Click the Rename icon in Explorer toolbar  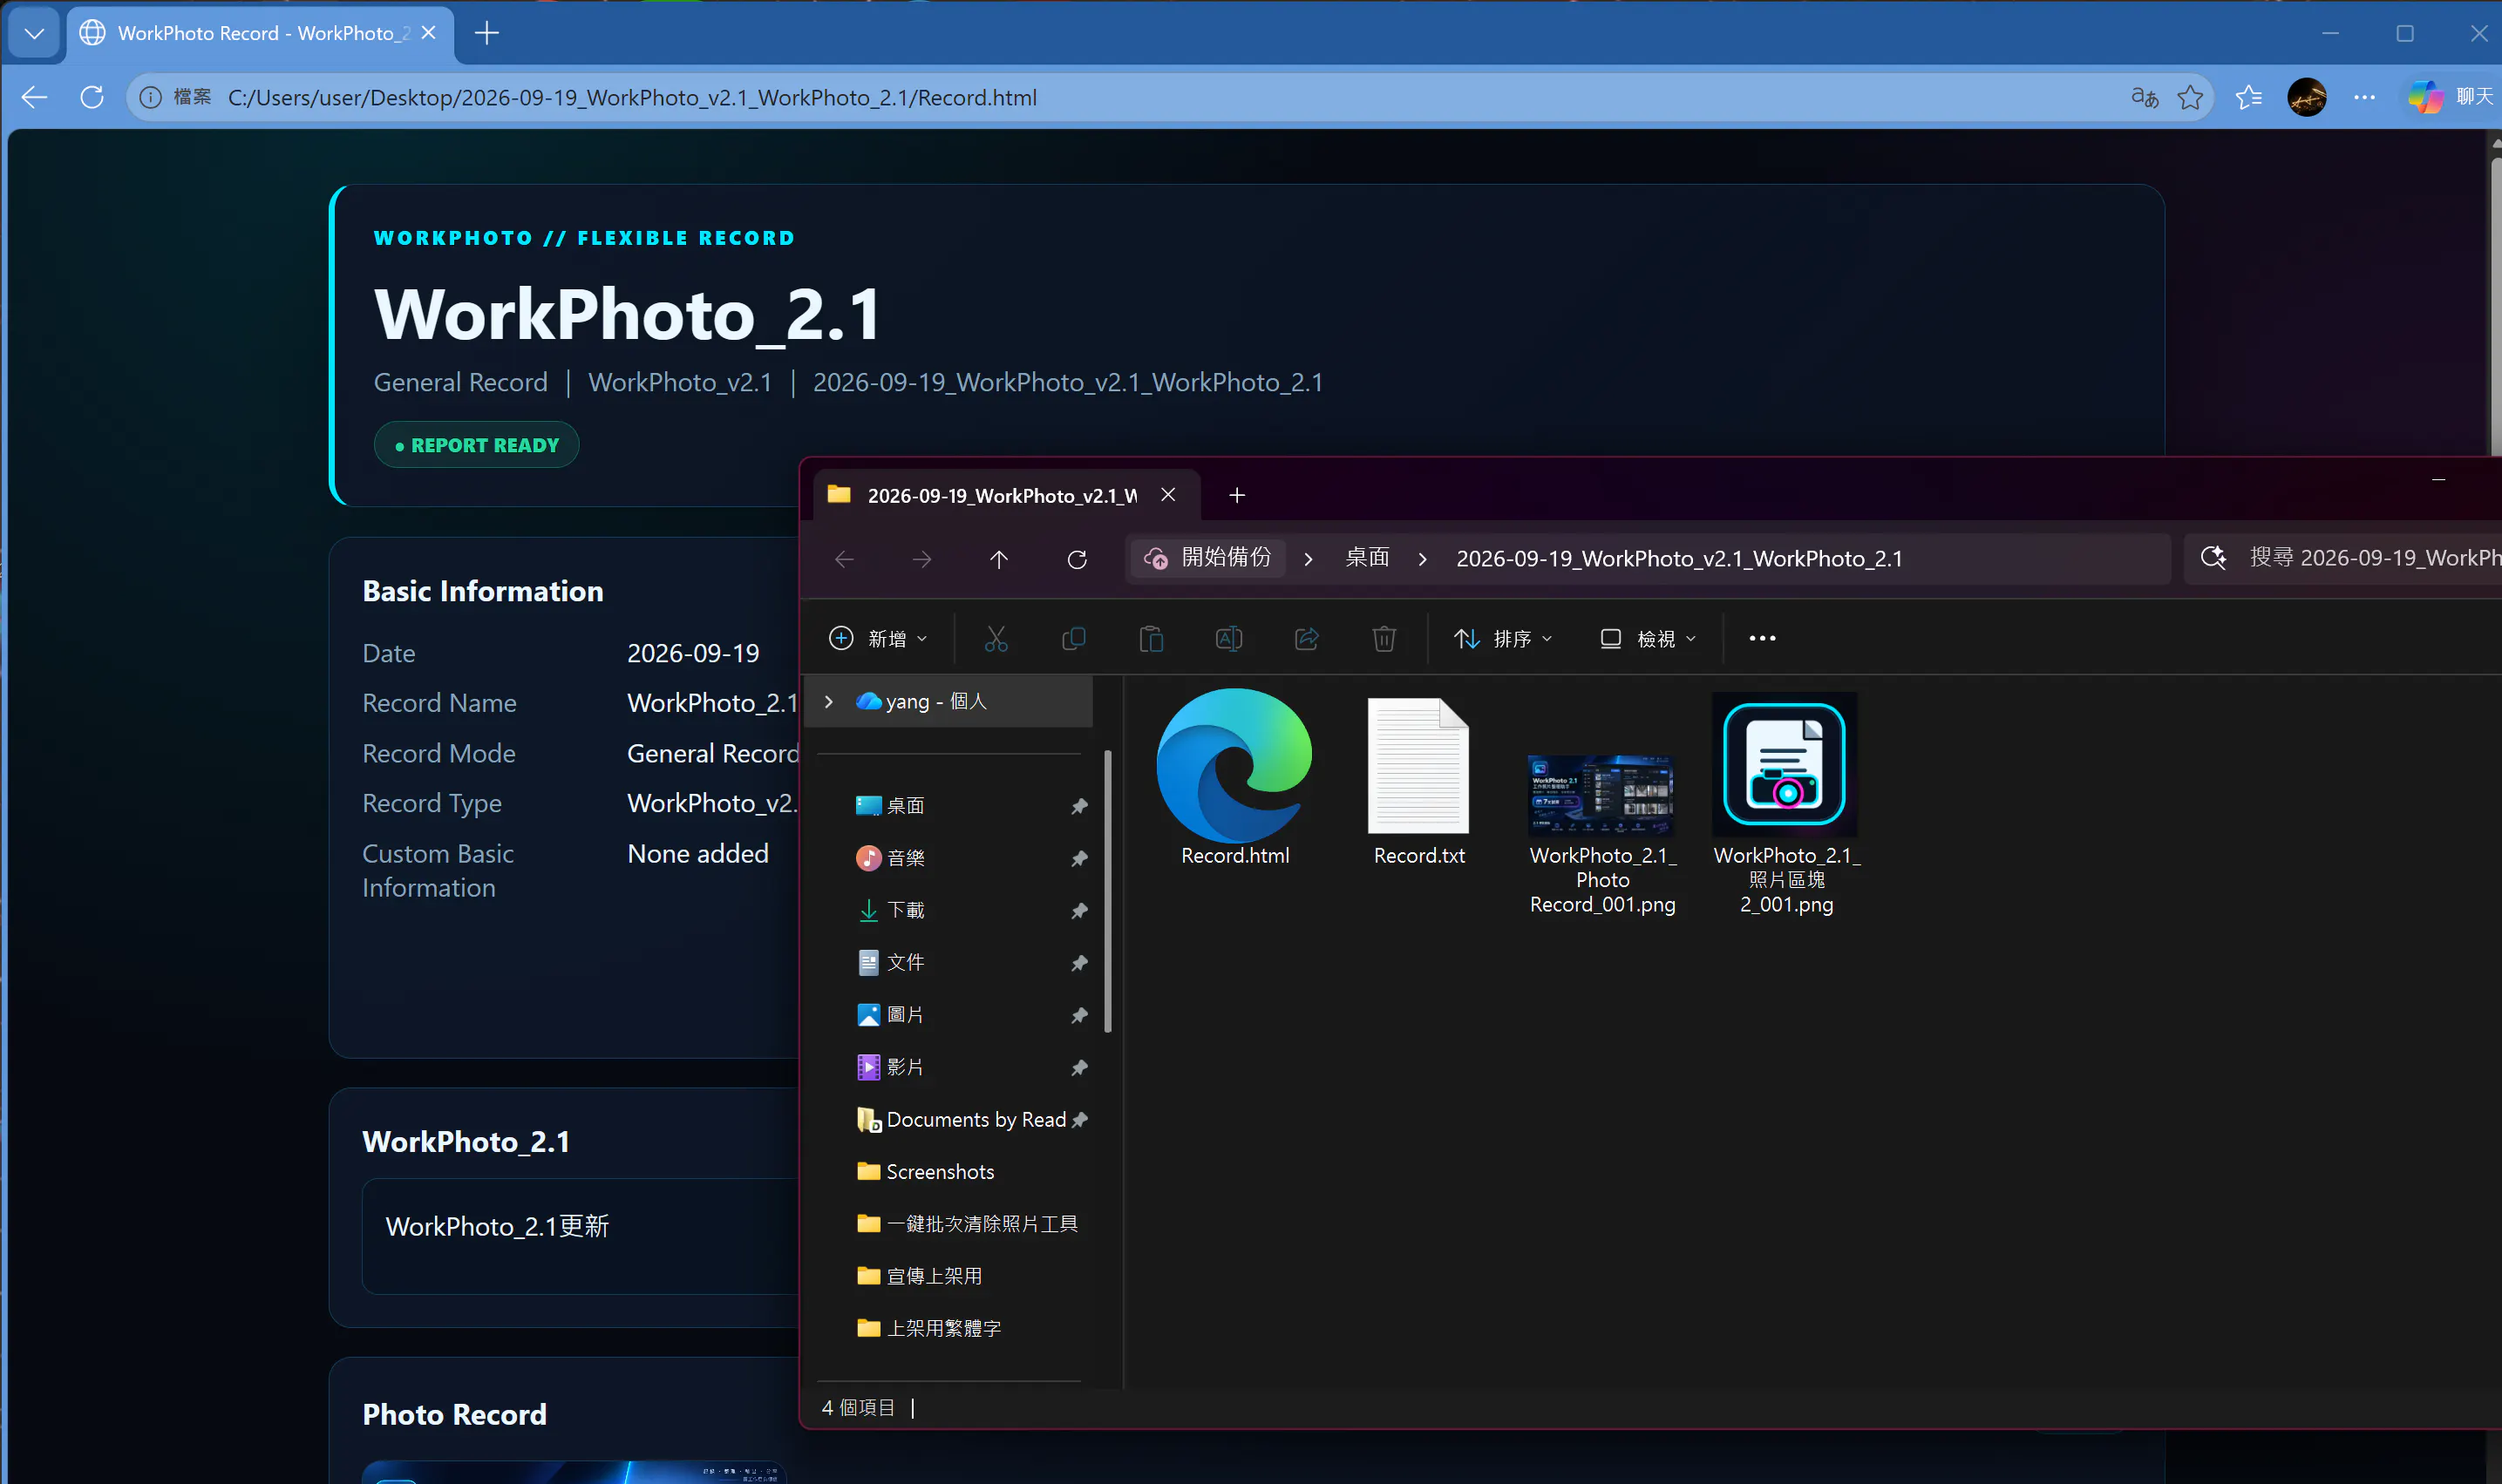(x=1228, y=638)
